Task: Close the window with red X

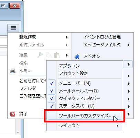Action: pos(14,6)
